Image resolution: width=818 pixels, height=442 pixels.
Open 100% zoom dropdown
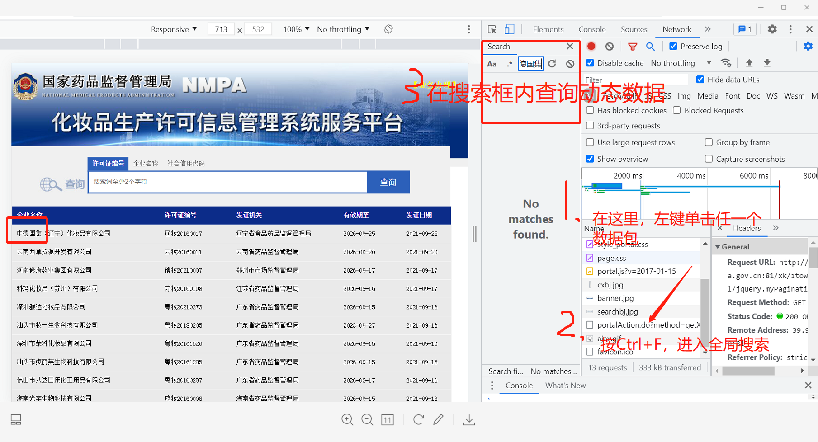point(296,29)
